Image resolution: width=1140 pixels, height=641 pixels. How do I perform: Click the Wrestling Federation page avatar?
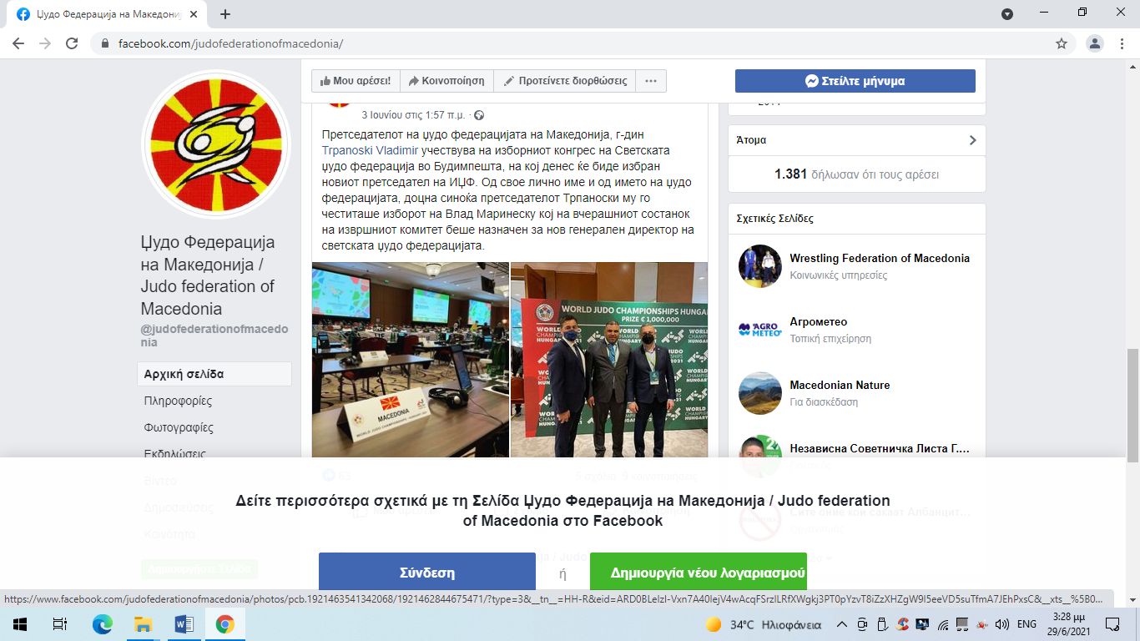760,265
